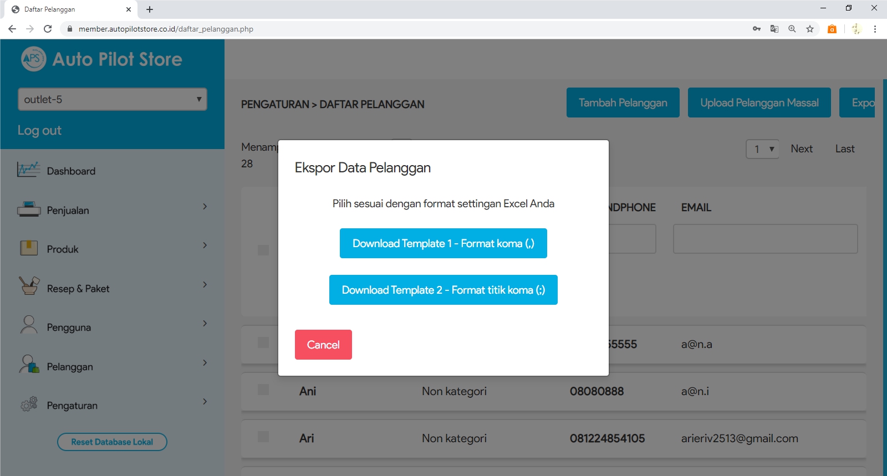Click the Produk box icon

[29, 248]
